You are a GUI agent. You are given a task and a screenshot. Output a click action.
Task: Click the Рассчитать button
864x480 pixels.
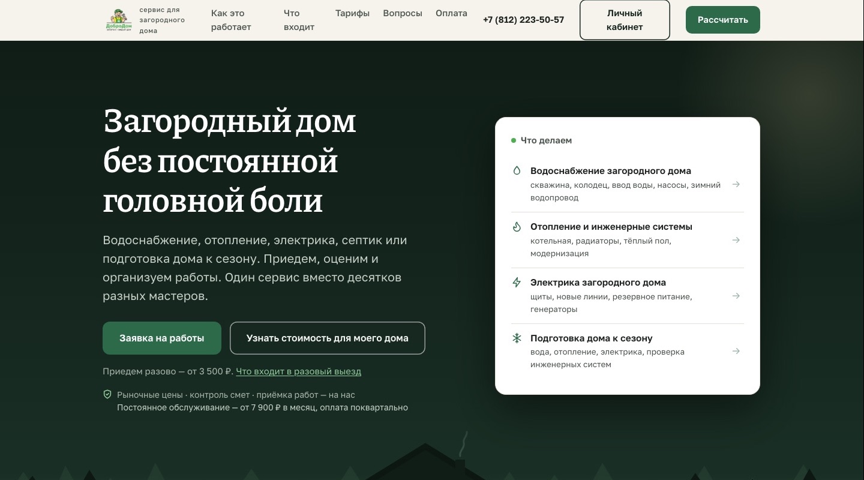click(x=722, y=20)
